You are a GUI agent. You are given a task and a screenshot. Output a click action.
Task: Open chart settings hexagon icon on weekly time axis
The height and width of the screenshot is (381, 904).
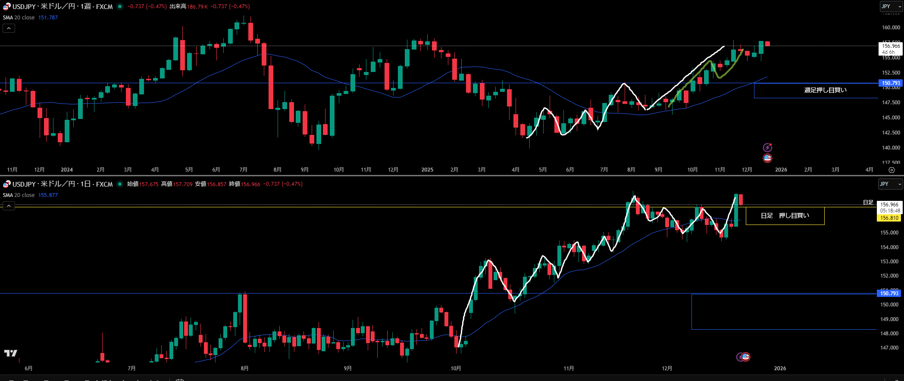click(x=891, y=170)
